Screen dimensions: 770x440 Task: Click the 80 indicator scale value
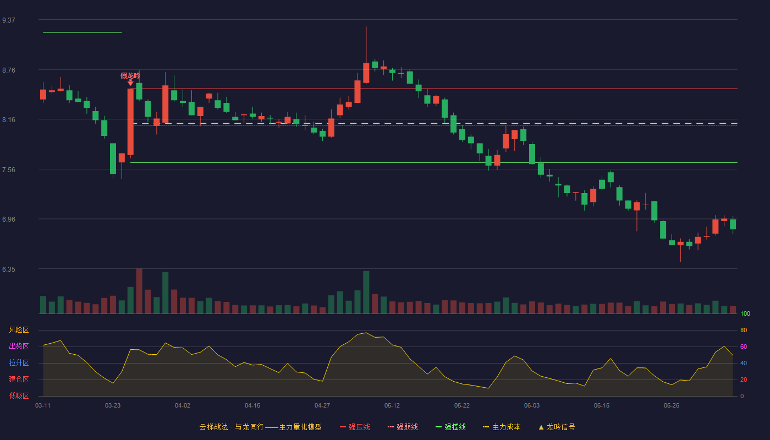[744, 330]
